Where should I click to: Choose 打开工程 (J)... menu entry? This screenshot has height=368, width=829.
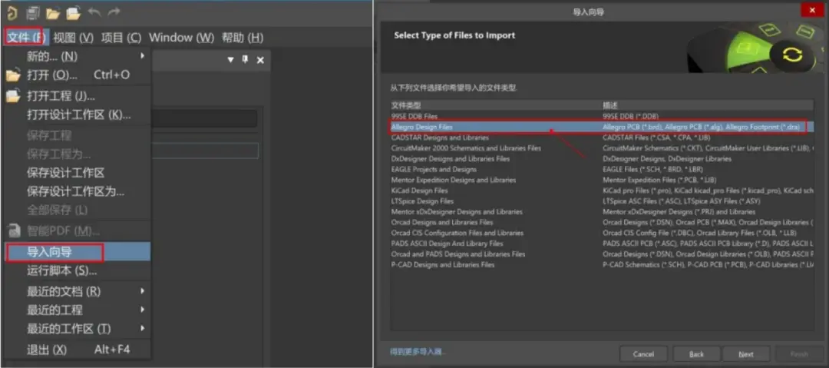click(78, 96)
